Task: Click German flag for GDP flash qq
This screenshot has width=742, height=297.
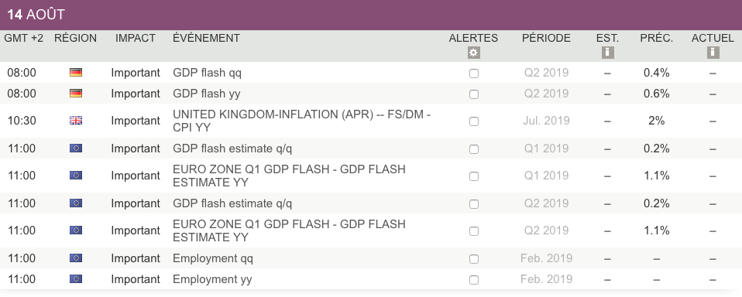Action: click(76, 73)
